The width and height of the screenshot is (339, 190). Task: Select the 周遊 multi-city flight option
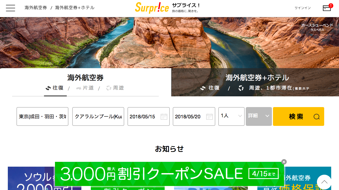point(115,88)
